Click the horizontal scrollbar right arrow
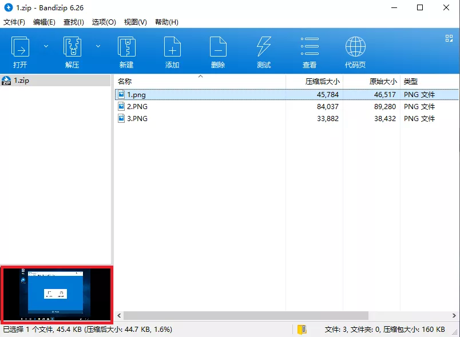Viewport: 460px width, 337px height. pos(454,316)
